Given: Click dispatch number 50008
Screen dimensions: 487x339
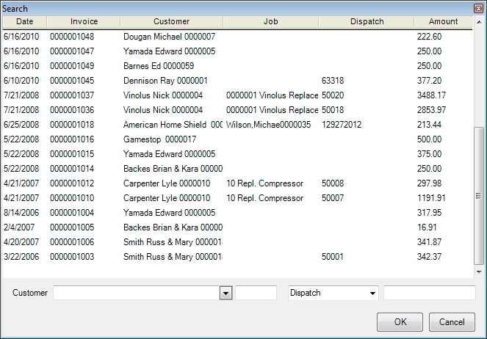Looking at the screenshot, I should (x=333, y=183).
